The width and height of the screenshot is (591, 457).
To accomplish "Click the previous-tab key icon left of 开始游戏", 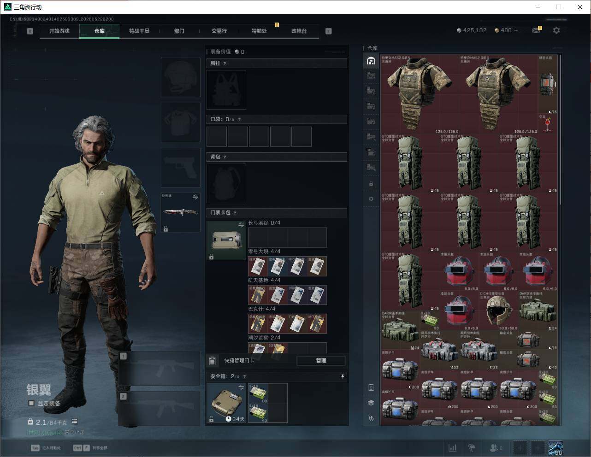I will pyautogui.click(x=30, y=31).
